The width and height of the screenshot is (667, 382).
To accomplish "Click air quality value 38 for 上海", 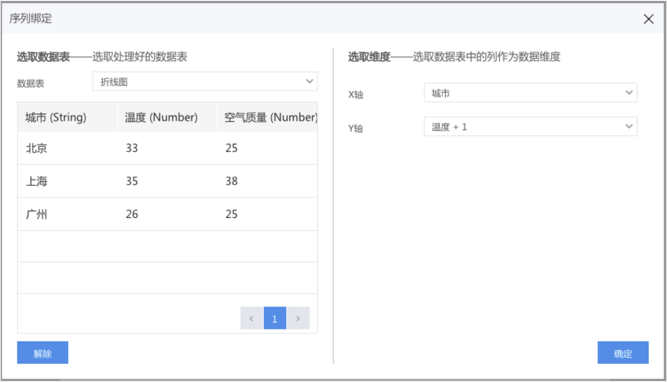I will (x=232, y=181).
